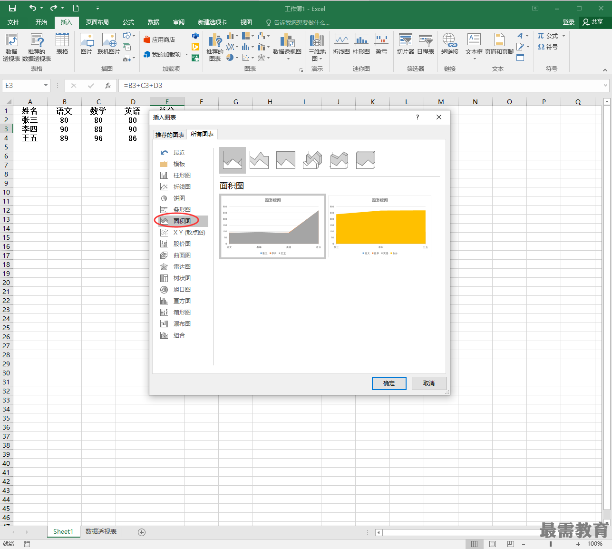Image resolution: width=612 pixels, height=549 pixels.
Task: Open the Charts group dialog launcher
Action: tap(301, 70)
